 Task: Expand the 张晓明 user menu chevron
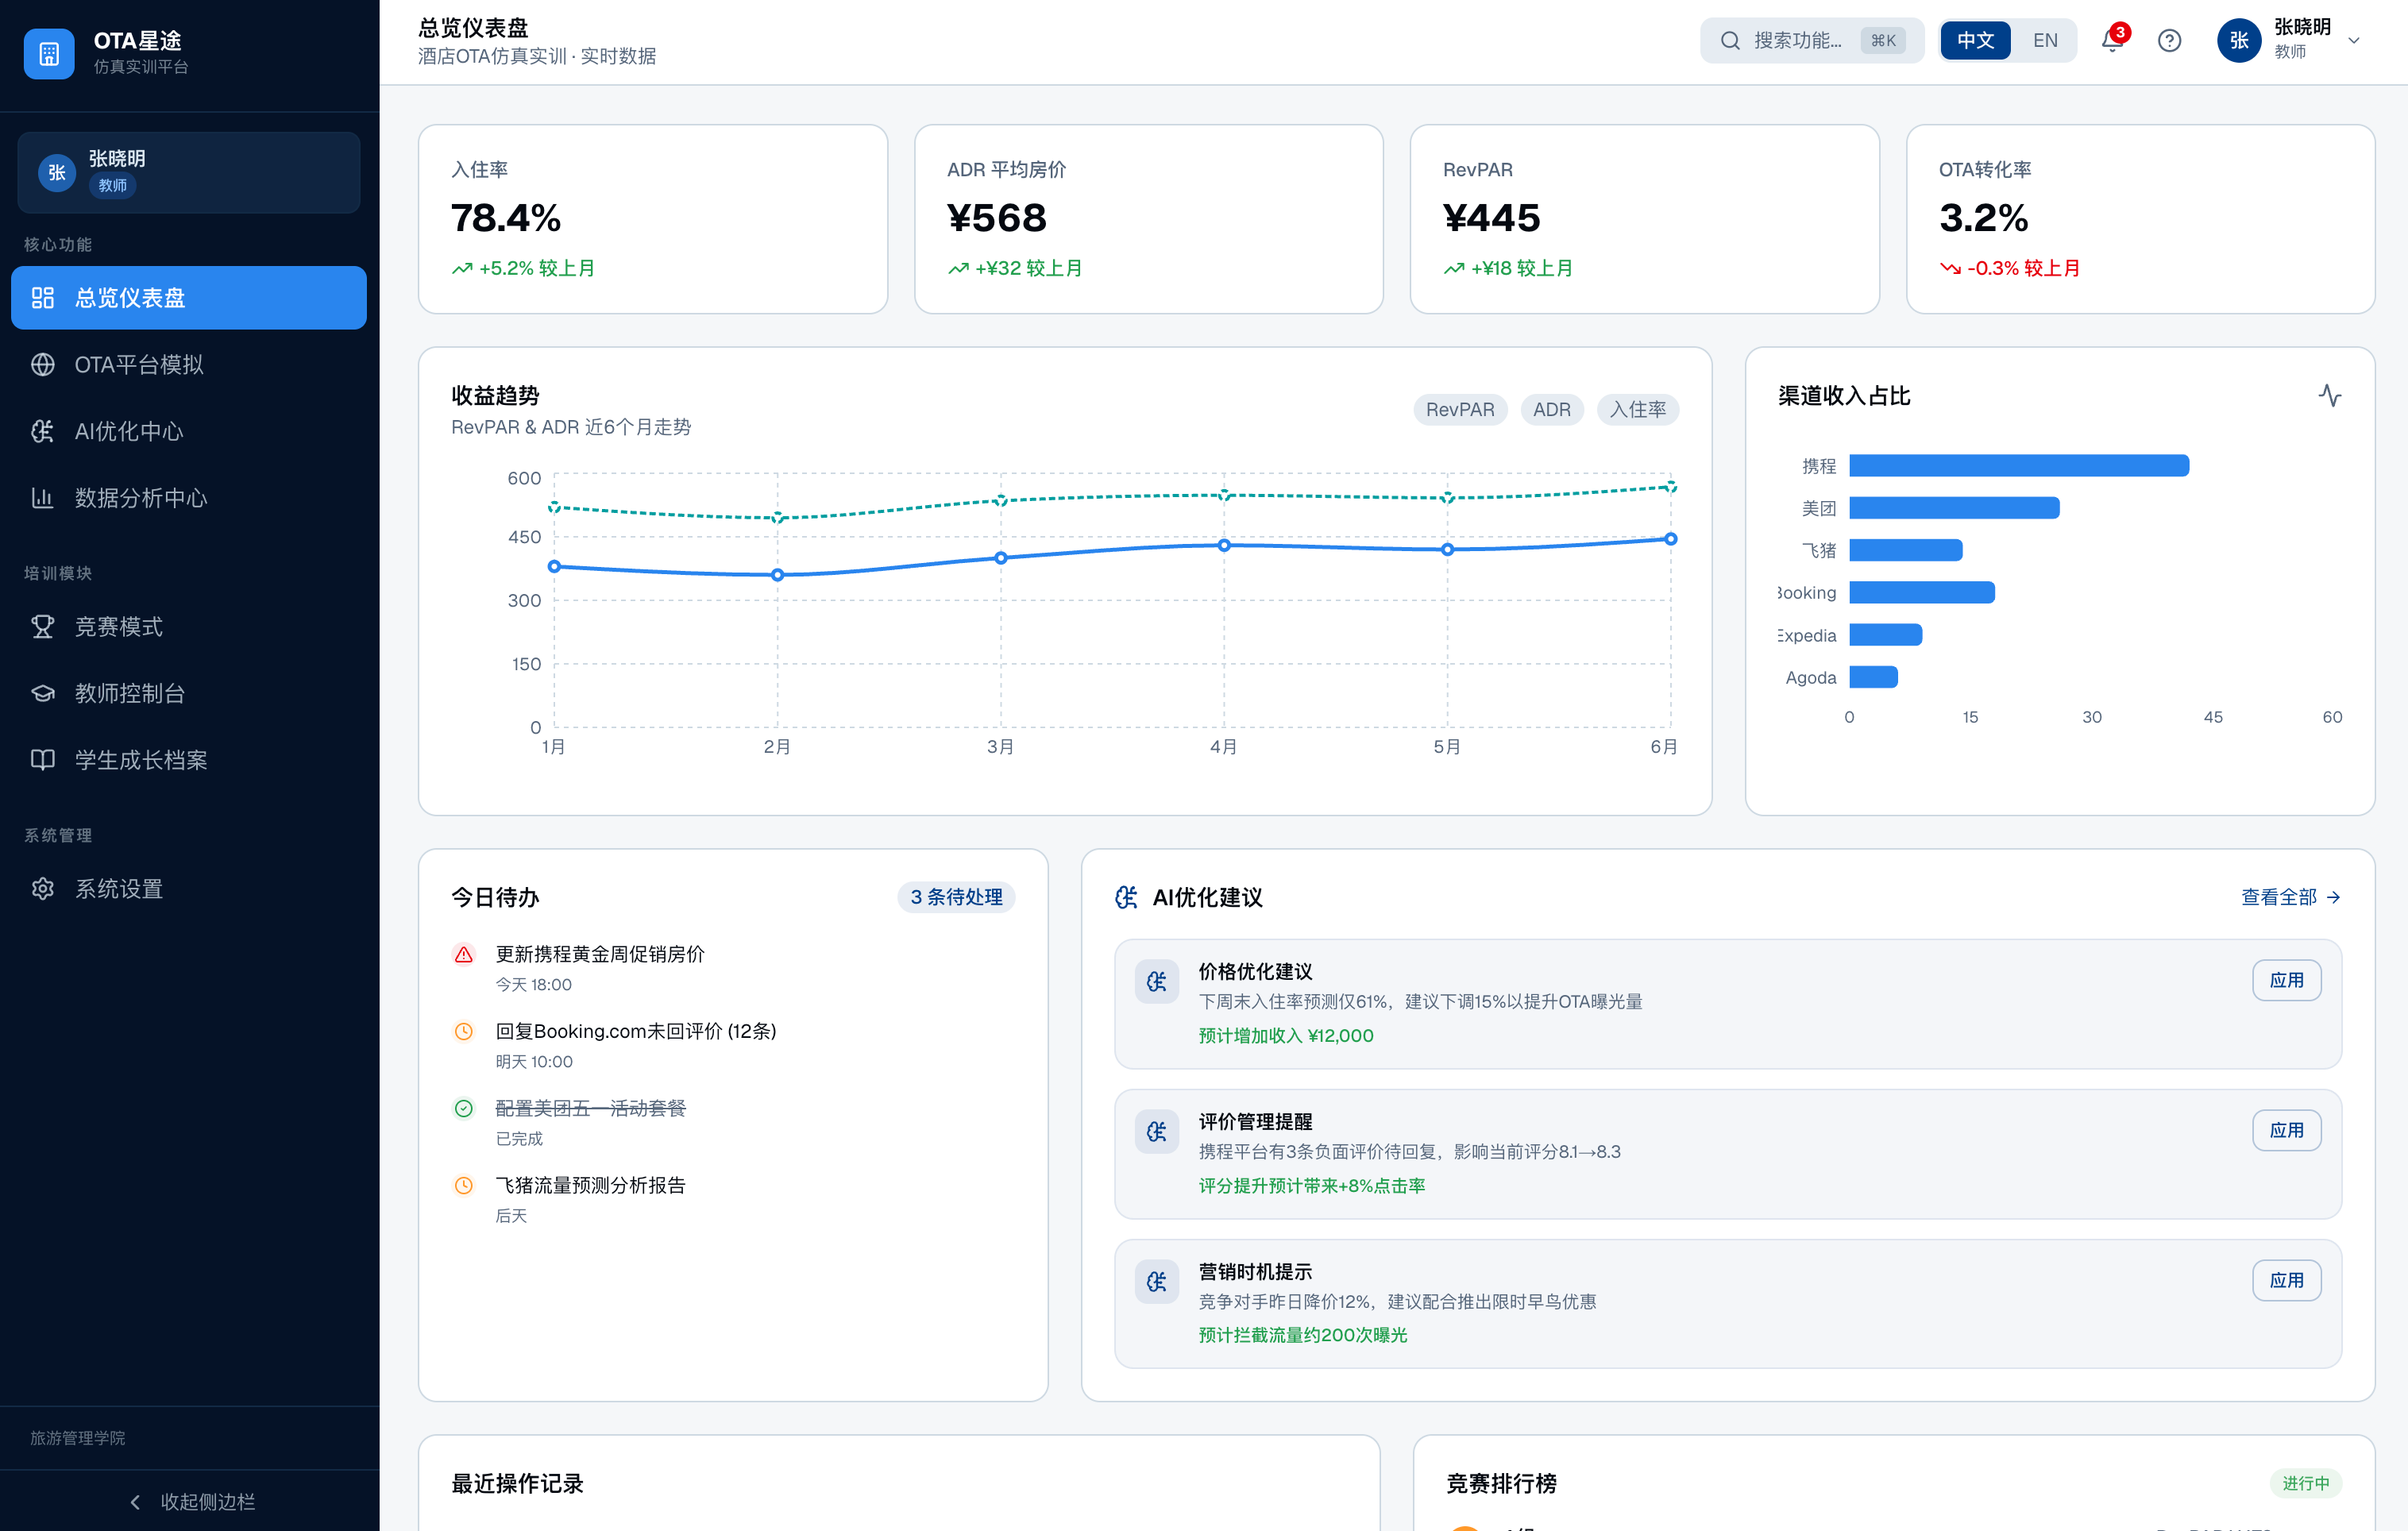[2354, 41]
